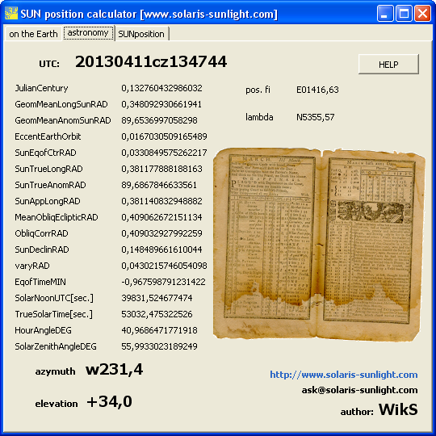The height and width of the screenshot is (436, 436).
Task: Click the SunTrueLongRAD label
Action: tap(48, 169)
